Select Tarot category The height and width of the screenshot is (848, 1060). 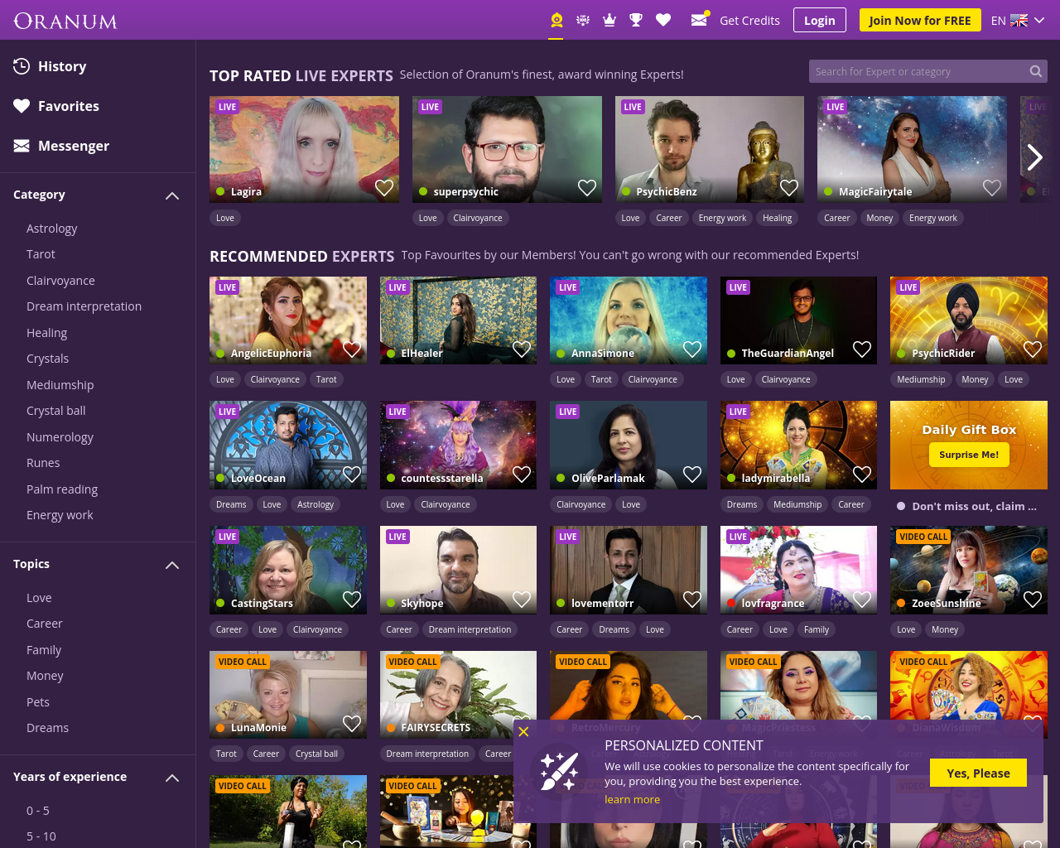[41, 254]
